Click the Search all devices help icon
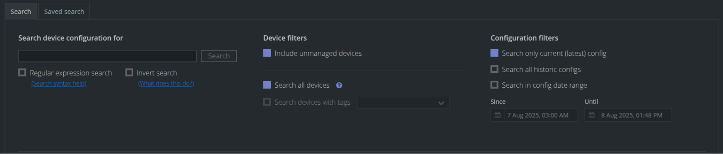723x154 pixels. click(x=339, y=85)
